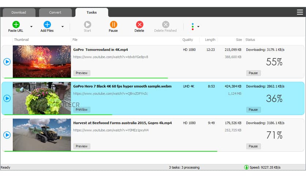Preview the GoPro Tomorrowland in 4K.mp4 file
Viewport: 306px width, 177px height.
82,73
